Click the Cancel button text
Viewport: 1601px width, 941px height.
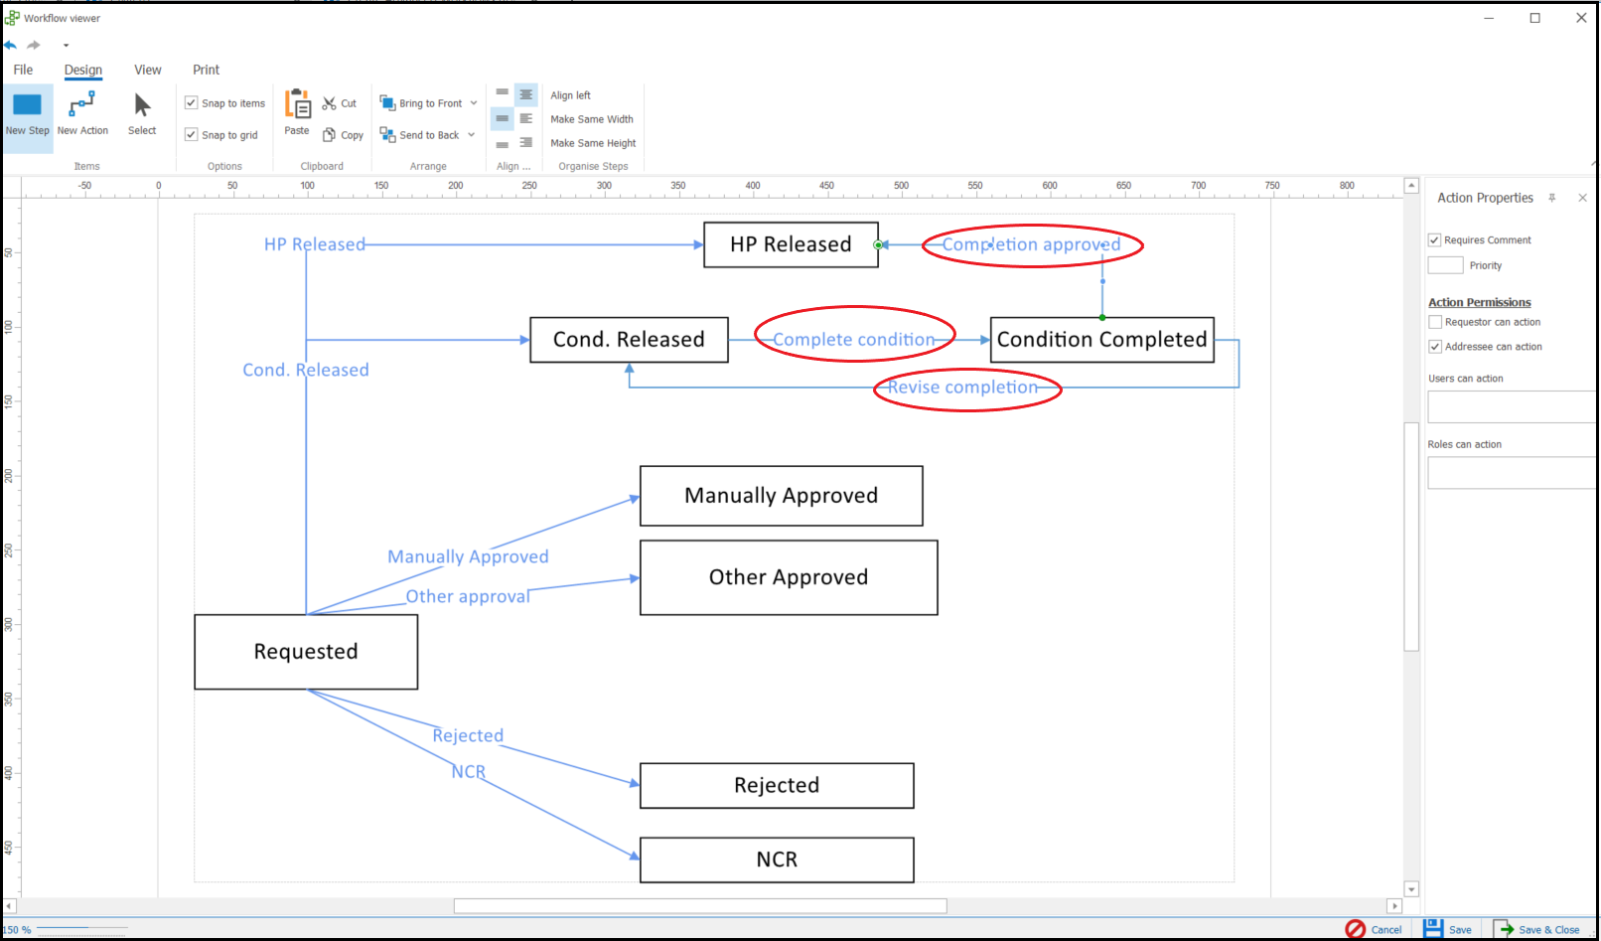coord(1386,930)
